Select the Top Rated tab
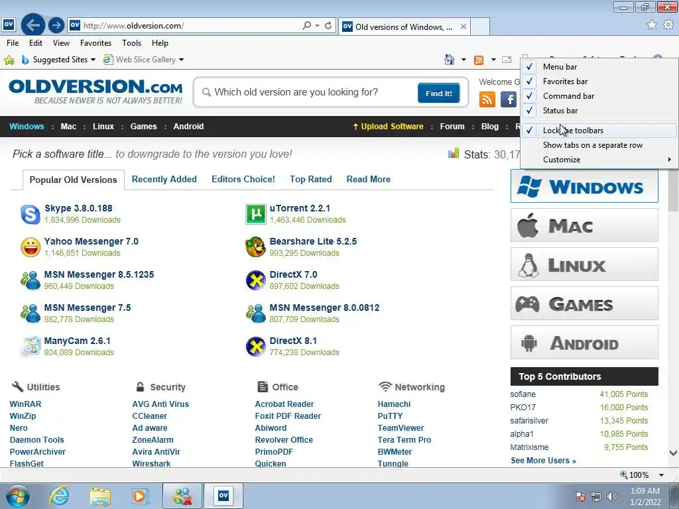 311,179
